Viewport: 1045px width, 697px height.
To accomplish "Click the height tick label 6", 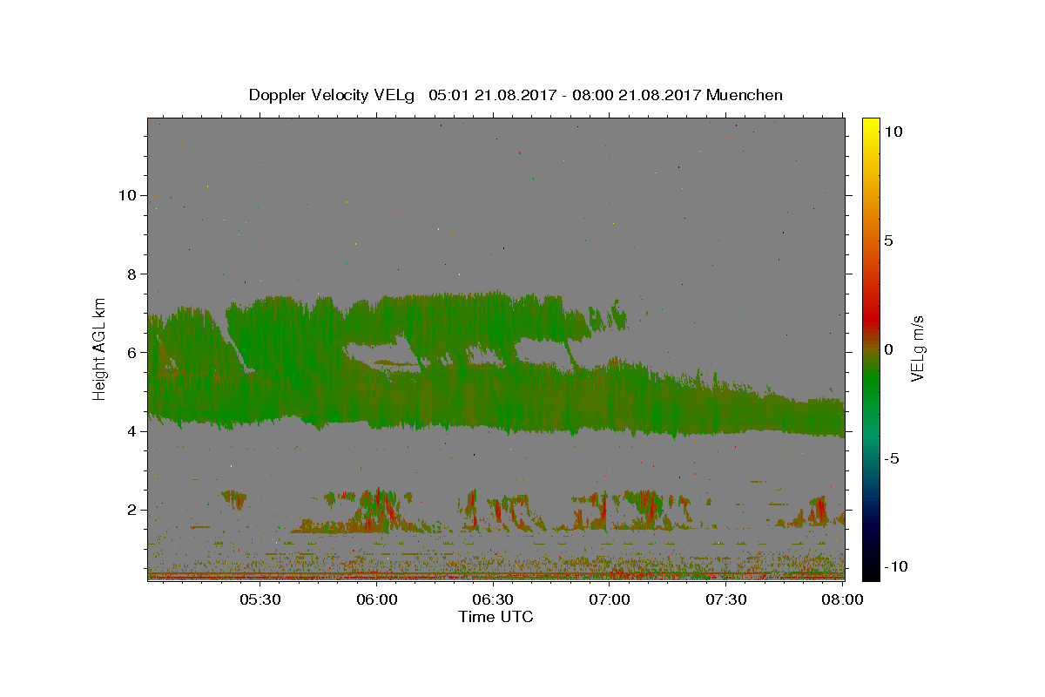I will 131,352.
